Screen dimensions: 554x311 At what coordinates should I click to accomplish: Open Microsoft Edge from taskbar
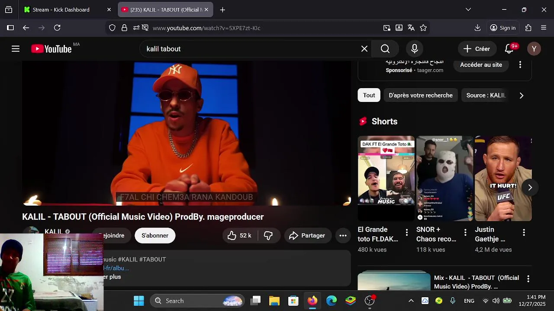pos(332,301)
